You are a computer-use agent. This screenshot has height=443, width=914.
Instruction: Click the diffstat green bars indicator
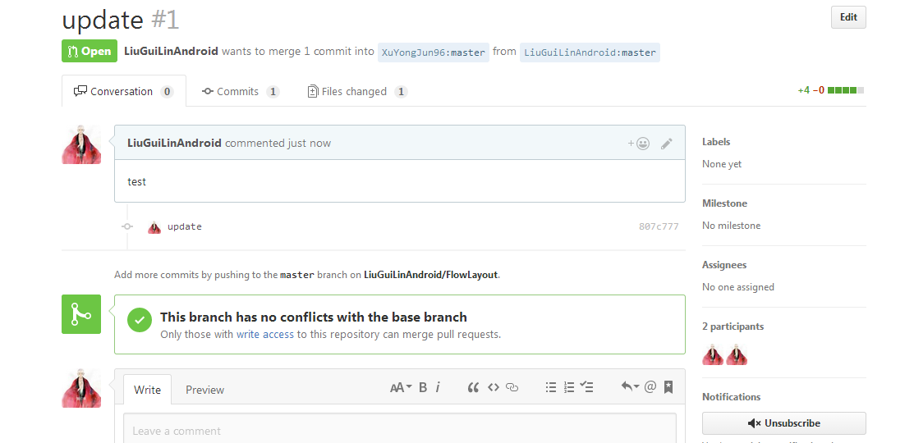[x=846, y=90]
